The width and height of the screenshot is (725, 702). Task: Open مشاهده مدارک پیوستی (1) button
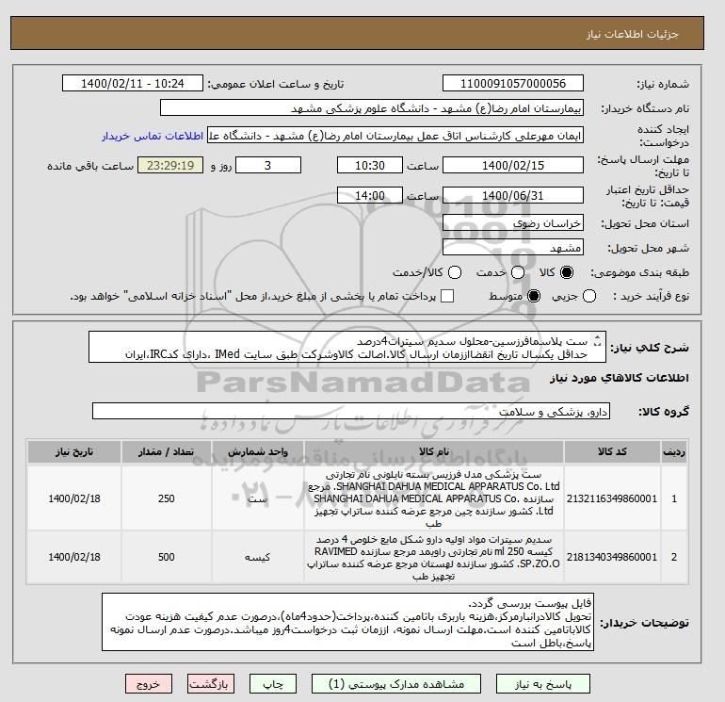[x=396, y=684]
